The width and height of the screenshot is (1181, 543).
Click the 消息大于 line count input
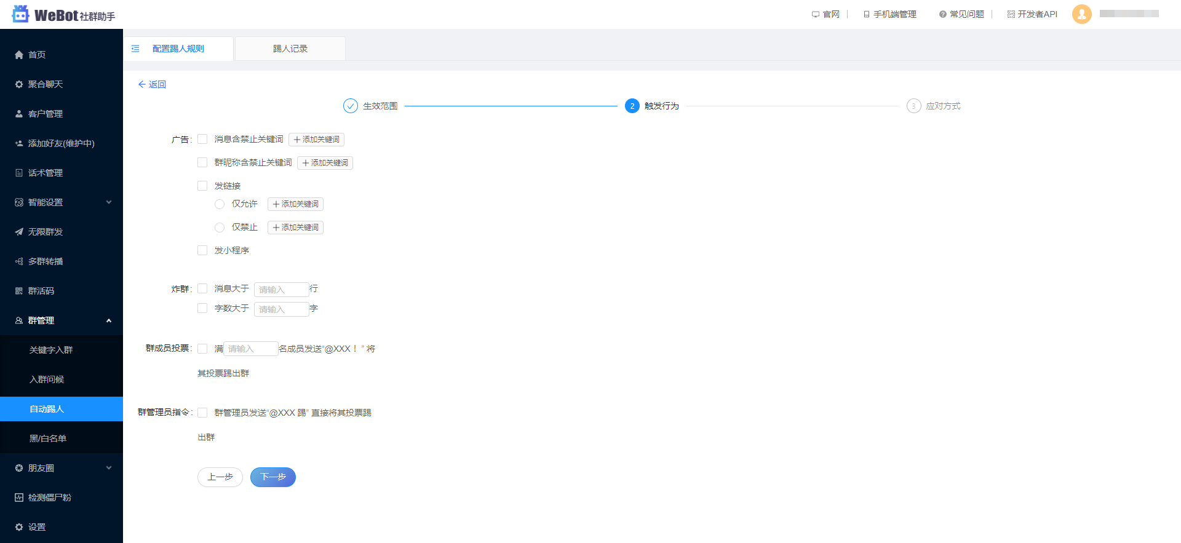click(281, 290)
